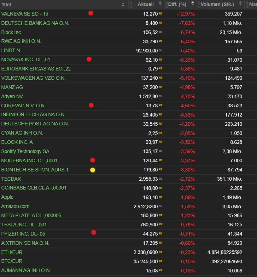
Task: Click the DL badge next to LINDT N price
Action: click(160, 50)
